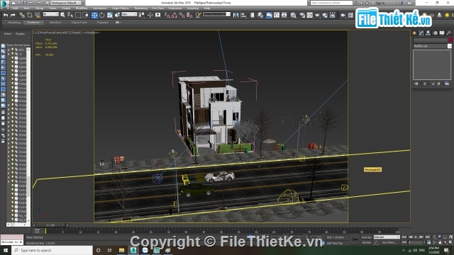Open the Curve Editor from toolbar
The image size is (454, 255).
click(x=277, y=15)
